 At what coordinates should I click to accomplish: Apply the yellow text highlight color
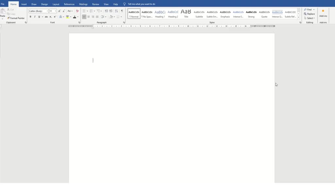(x=67, y=17)
